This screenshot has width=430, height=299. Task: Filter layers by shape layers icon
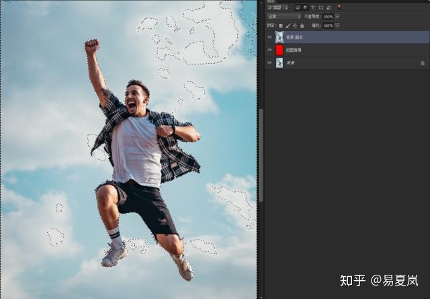[x=320, y=7]
